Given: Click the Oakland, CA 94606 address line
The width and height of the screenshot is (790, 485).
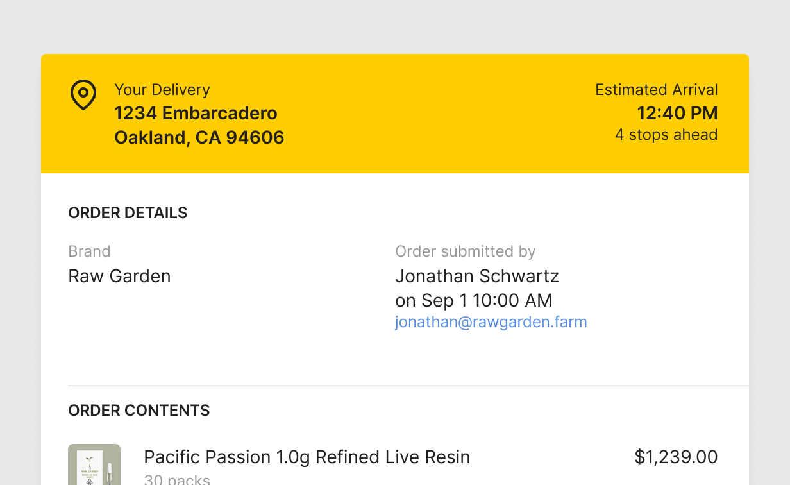Looking at the screenshot, I should tap(199, 138).
